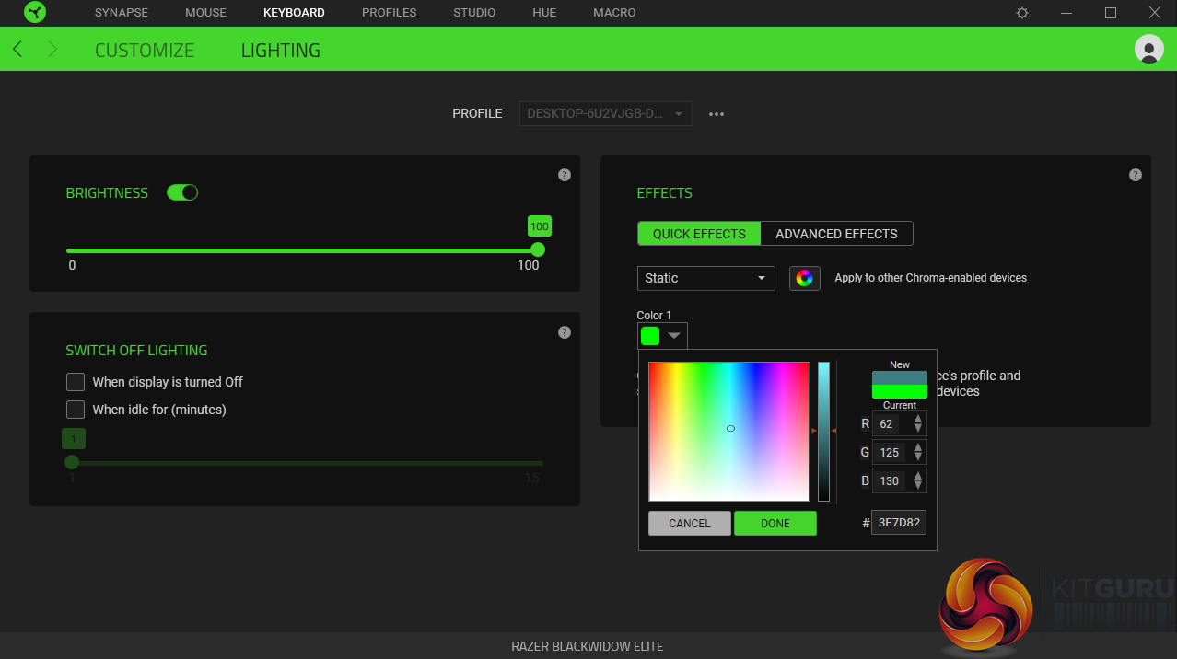Open the user account avatar
The image size is (1177, 659).
(1148, 49)
